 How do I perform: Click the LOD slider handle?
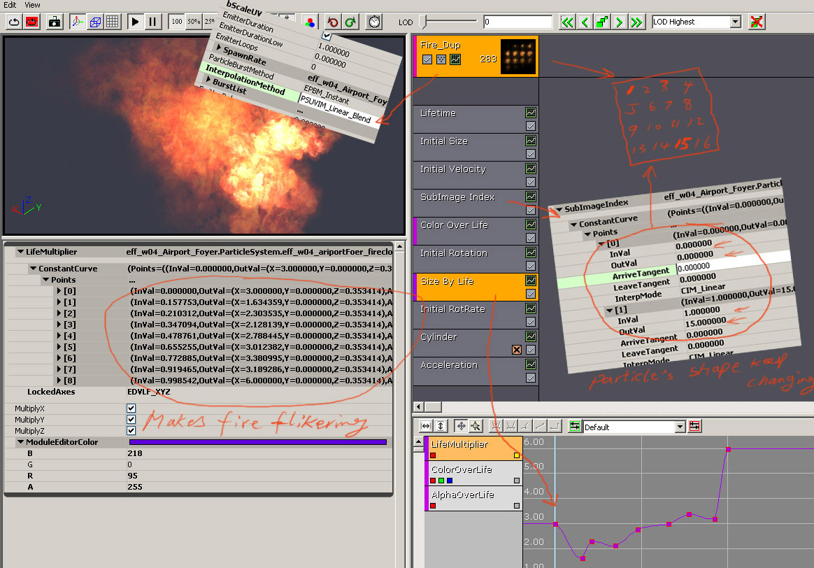(x=423, y=21)
